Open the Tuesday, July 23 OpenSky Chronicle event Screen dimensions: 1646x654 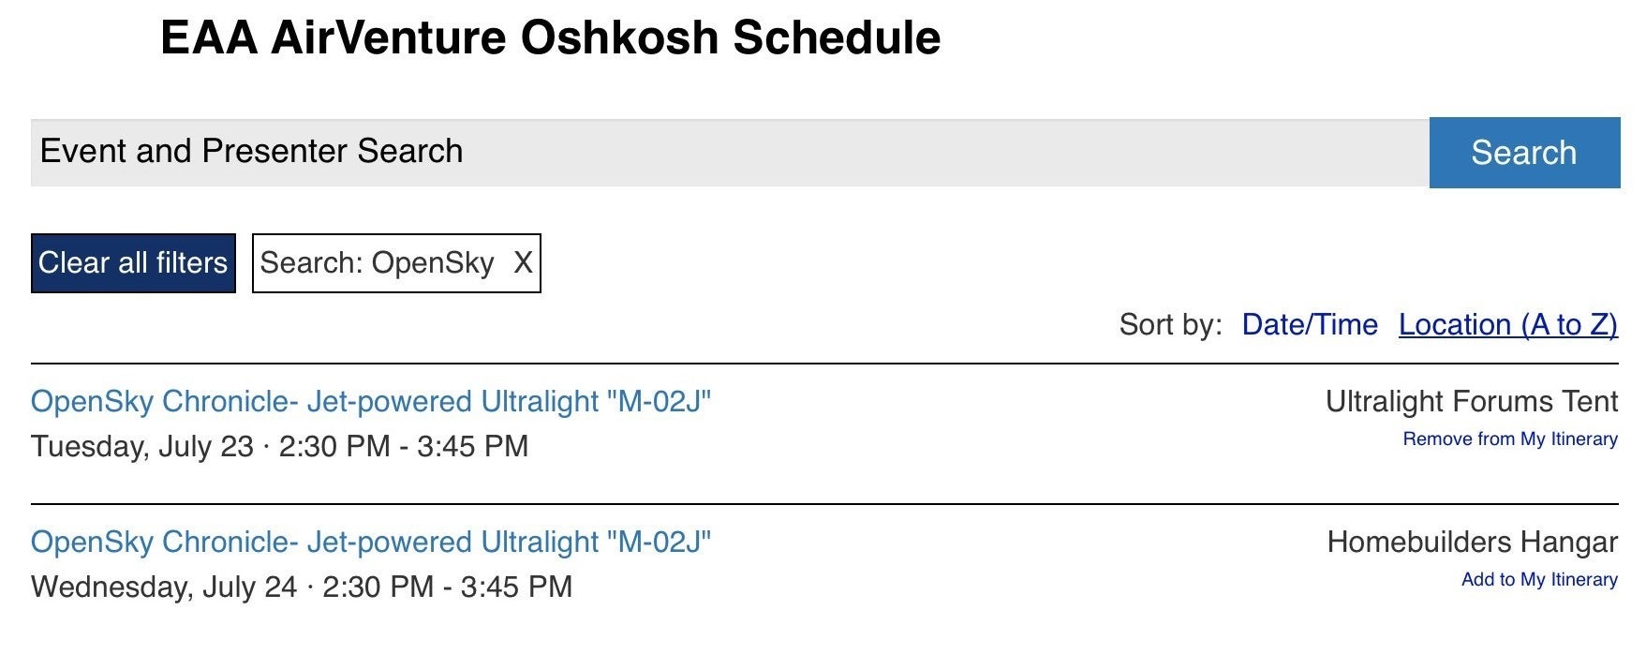point(371,402)
